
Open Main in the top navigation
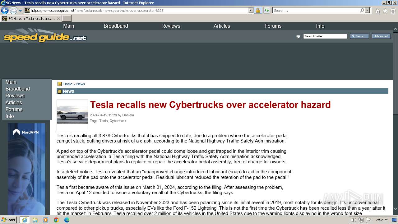[69, 26]
